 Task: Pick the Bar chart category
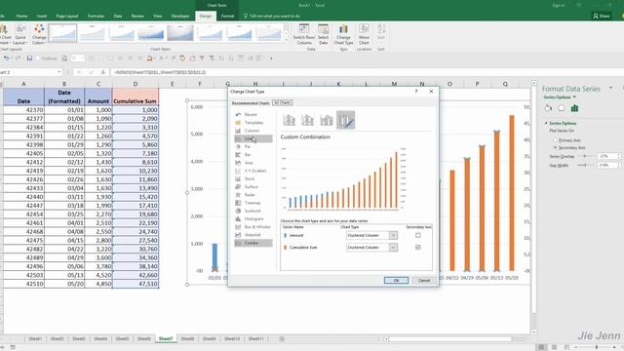[253, 154]
